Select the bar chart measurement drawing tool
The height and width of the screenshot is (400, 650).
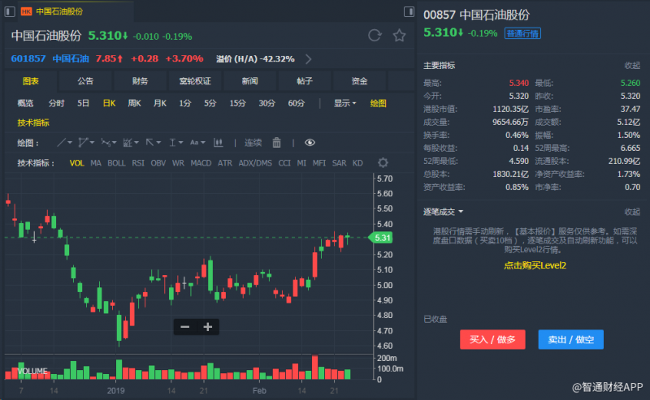(x=218, y=143)
